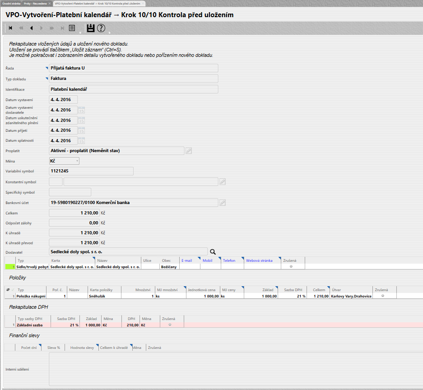Click the Webová stránka column header link

pyautogui.click(x=259, y=260)
